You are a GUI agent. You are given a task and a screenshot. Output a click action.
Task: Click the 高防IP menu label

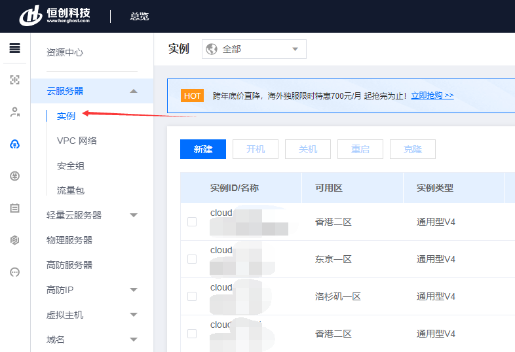[x=60, y=290]
